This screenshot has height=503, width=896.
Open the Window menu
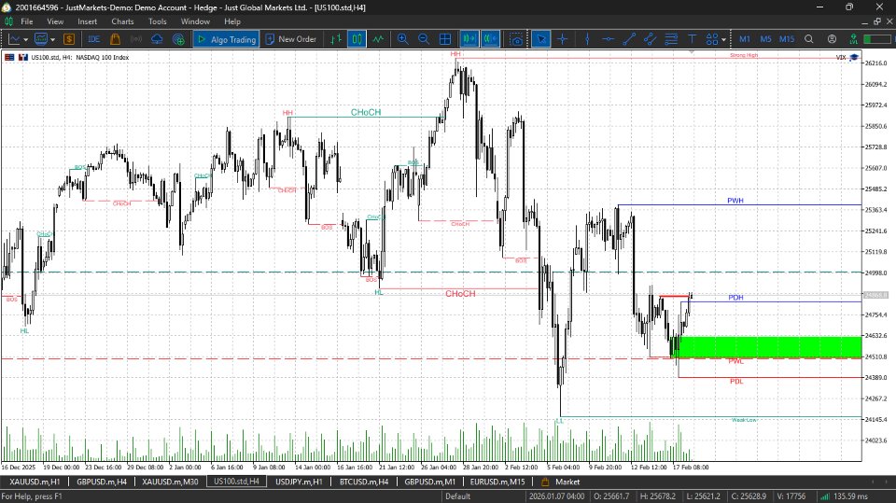195,21
